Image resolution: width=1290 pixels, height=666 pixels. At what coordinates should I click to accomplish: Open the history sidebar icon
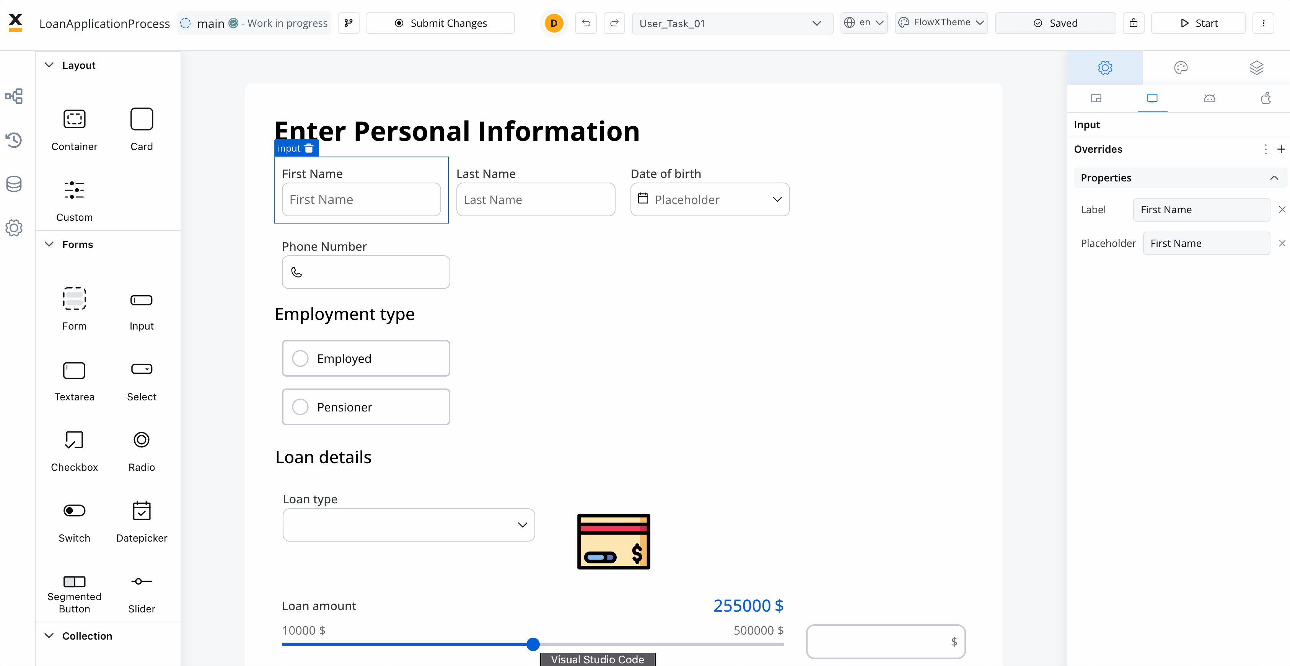(14, 140)
